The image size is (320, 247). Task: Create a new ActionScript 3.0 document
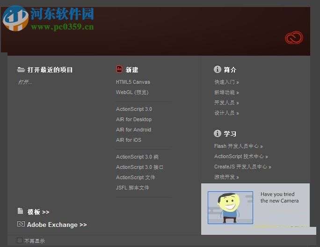(134, 109)
